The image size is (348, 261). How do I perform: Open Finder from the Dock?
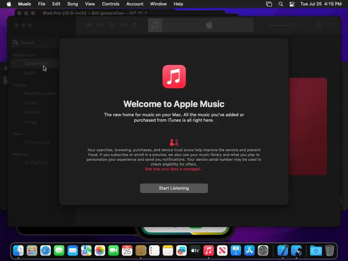[x=18, y=251]
